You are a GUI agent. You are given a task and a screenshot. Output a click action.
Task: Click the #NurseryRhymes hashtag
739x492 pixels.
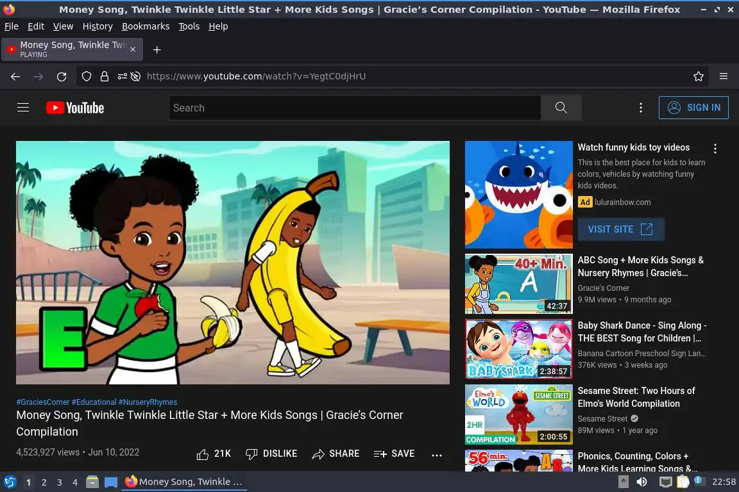coord(148,402)
